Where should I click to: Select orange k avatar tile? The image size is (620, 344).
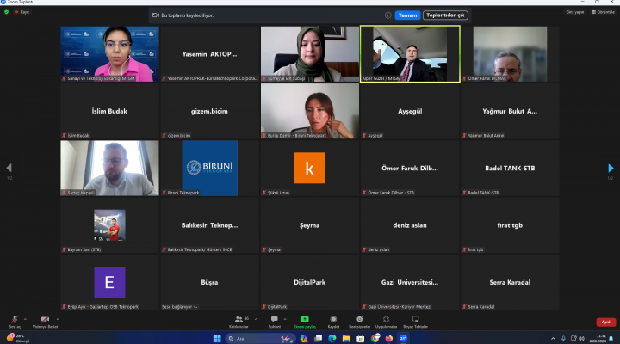[x=310, y=168]
